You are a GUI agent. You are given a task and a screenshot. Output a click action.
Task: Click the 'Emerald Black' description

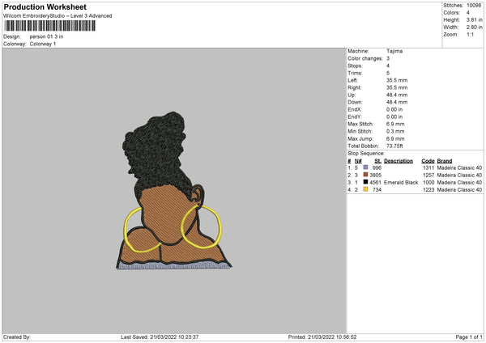click(401, 182)
